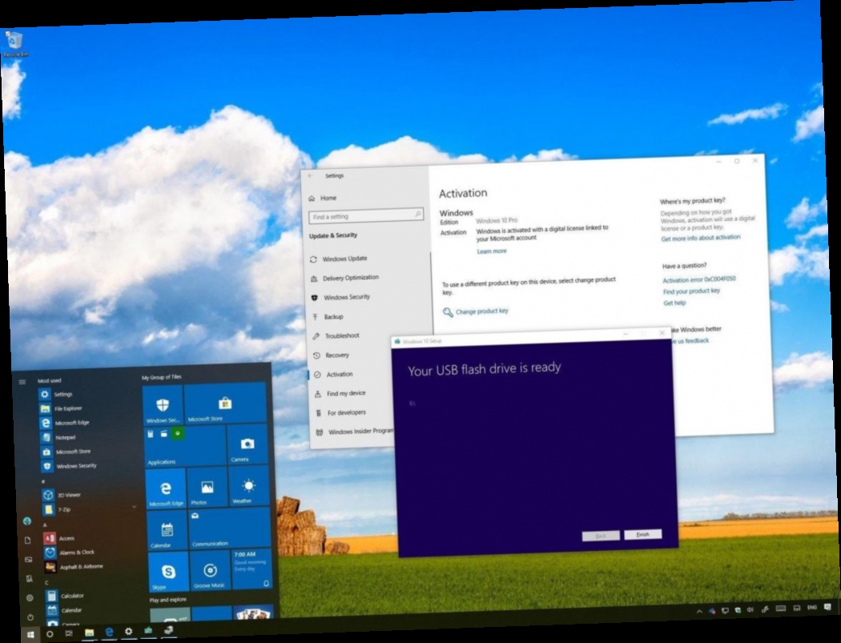This screenshot has width=841, height=643.
Task: Click the Learn more activation link
Action: click(x=491, y=251)
